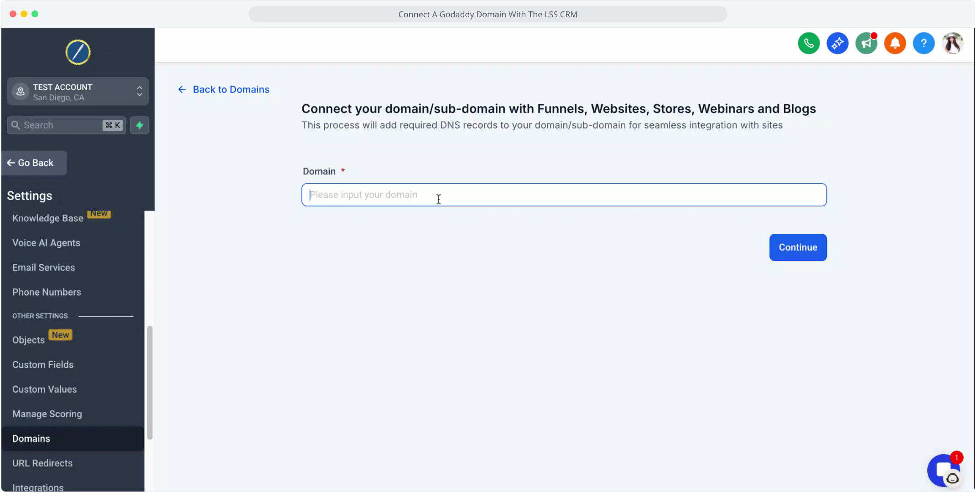Maximize the window with green button

[35, 14]
